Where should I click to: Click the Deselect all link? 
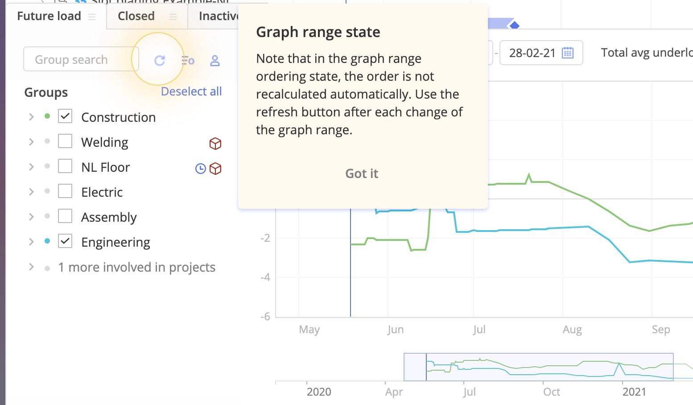[191, 91]
